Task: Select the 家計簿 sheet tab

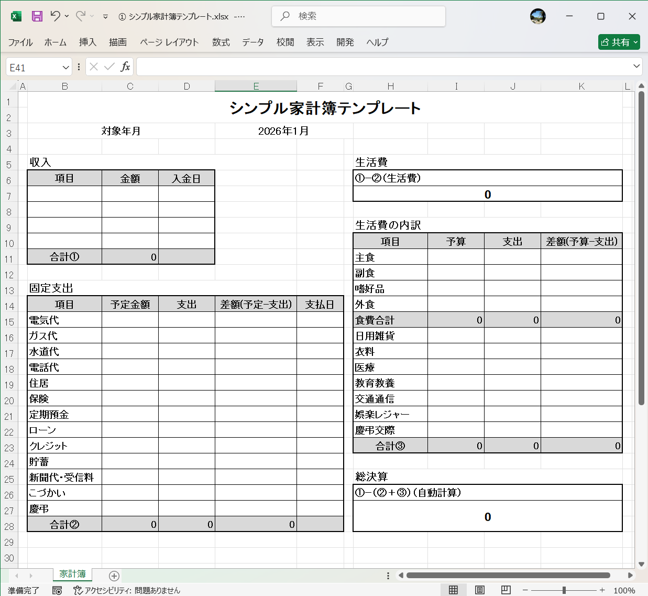Action: click(x=72, y=575)
